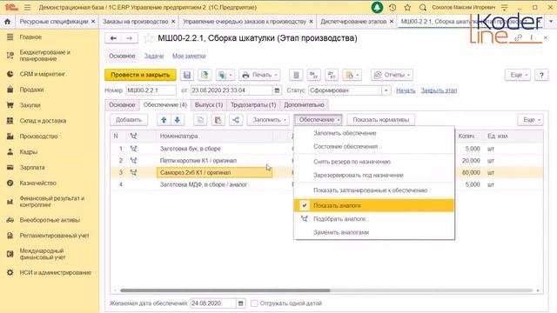The height and width of the screenshot is (313, 557).
Task: Open calendar for document date
Action: (277, 90)
